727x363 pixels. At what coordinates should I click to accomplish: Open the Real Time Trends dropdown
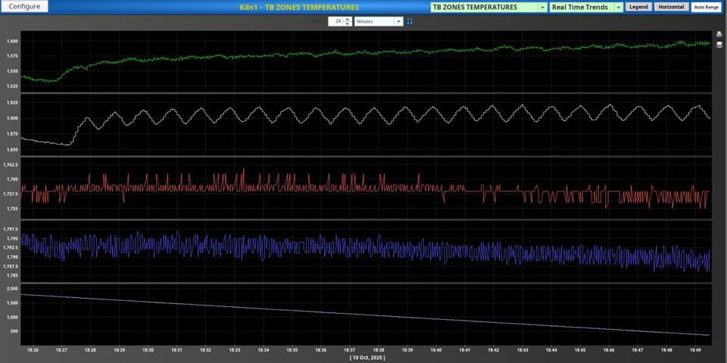coord(586,8)
